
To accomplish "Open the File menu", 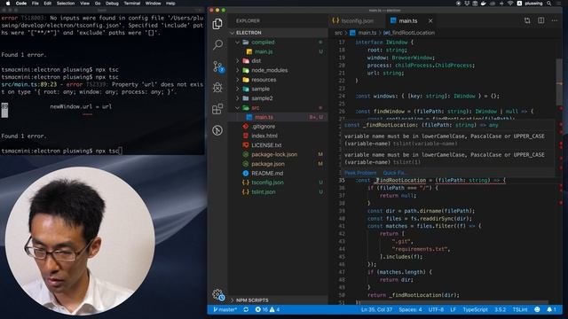I will (35, 4).
